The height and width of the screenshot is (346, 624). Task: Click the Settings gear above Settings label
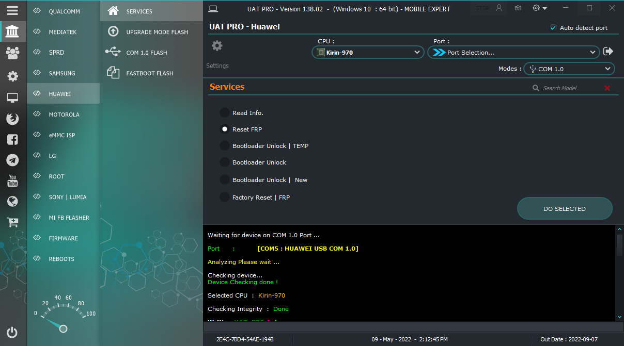pyautogui.click(x=217, y=45)
